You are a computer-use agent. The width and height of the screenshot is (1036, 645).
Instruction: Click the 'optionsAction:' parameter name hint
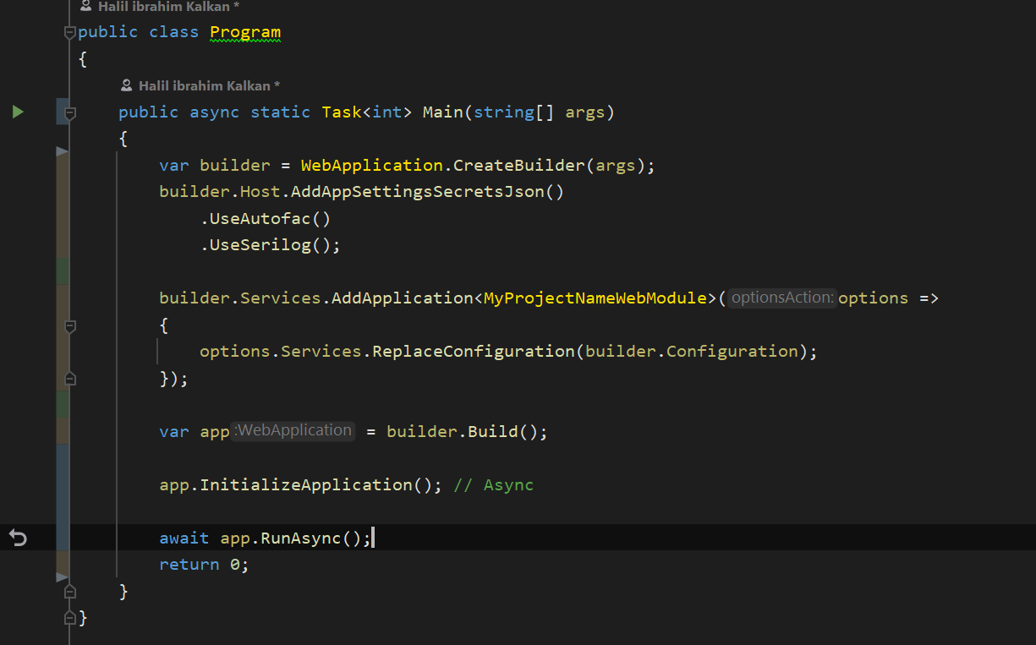coord(781,298)
